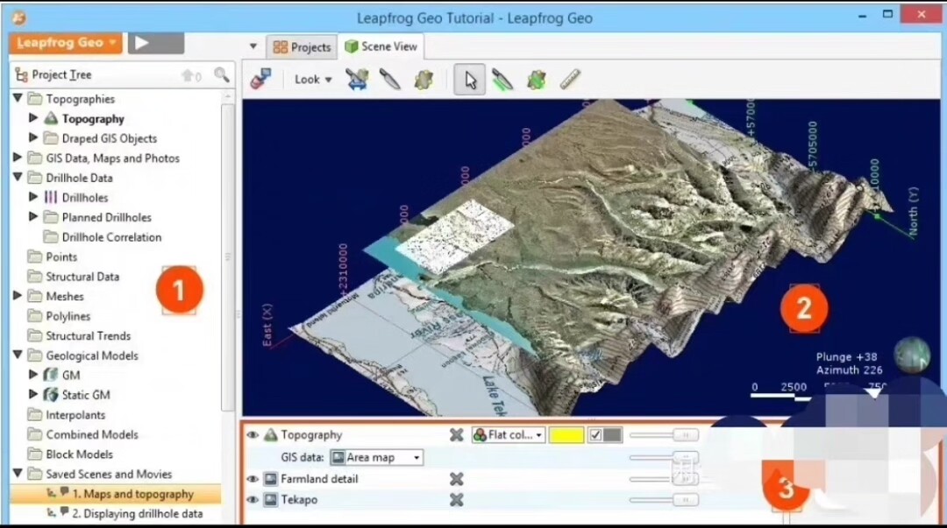Expand GIS Data, Maps and Photos folder

tap(18, 158)
